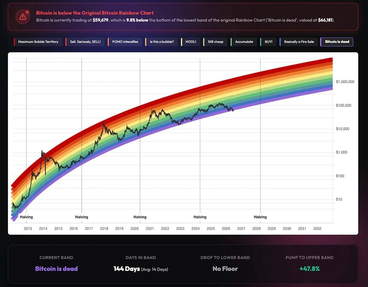This screenshot has width=368, height=287.
Task: Click the 144 Days in band value
Action: [127, 269]
